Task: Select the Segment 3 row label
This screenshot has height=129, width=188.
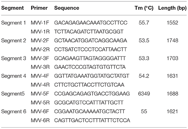Action: click(x=13, y=58)
